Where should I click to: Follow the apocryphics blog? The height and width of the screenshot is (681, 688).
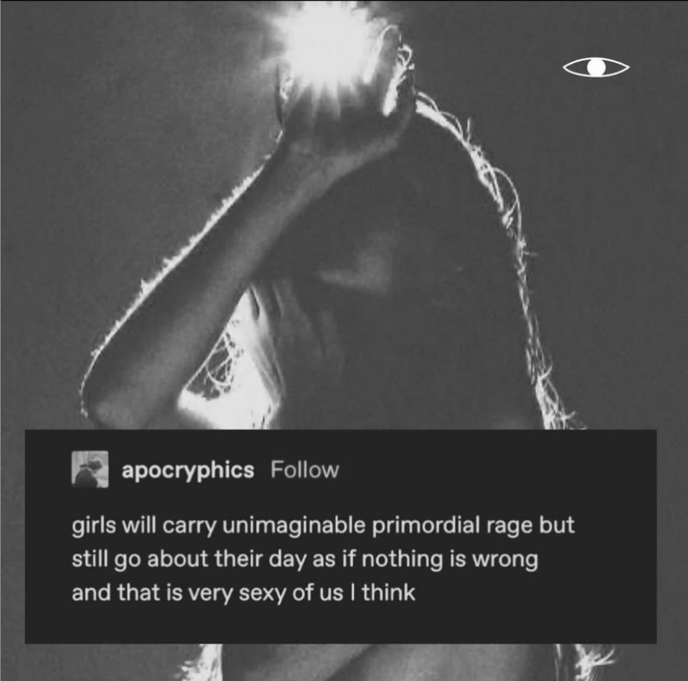[x=305, y=470]
